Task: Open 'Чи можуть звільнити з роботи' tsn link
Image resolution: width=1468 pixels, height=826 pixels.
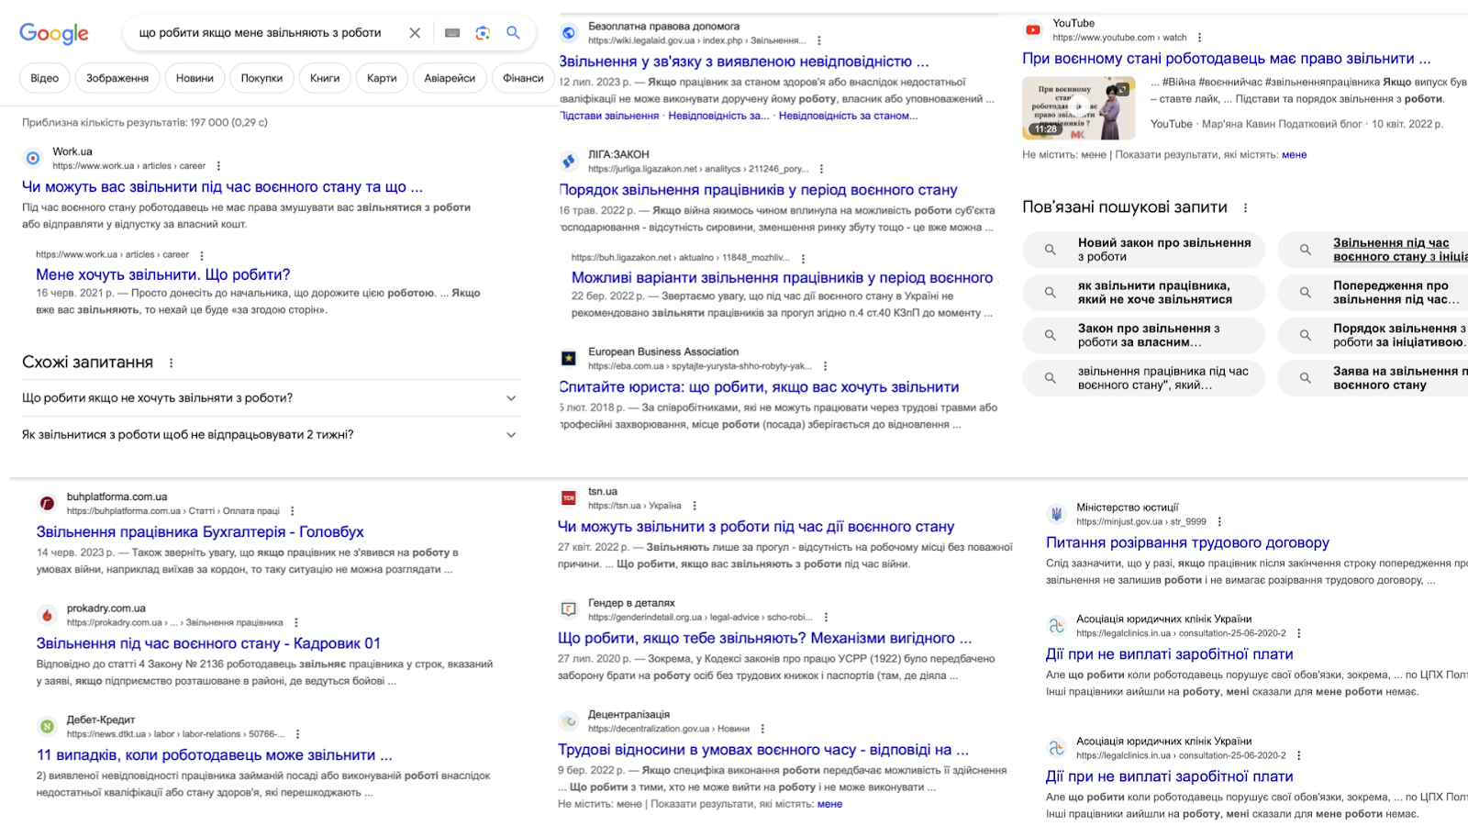Action: tap(756, 527)
